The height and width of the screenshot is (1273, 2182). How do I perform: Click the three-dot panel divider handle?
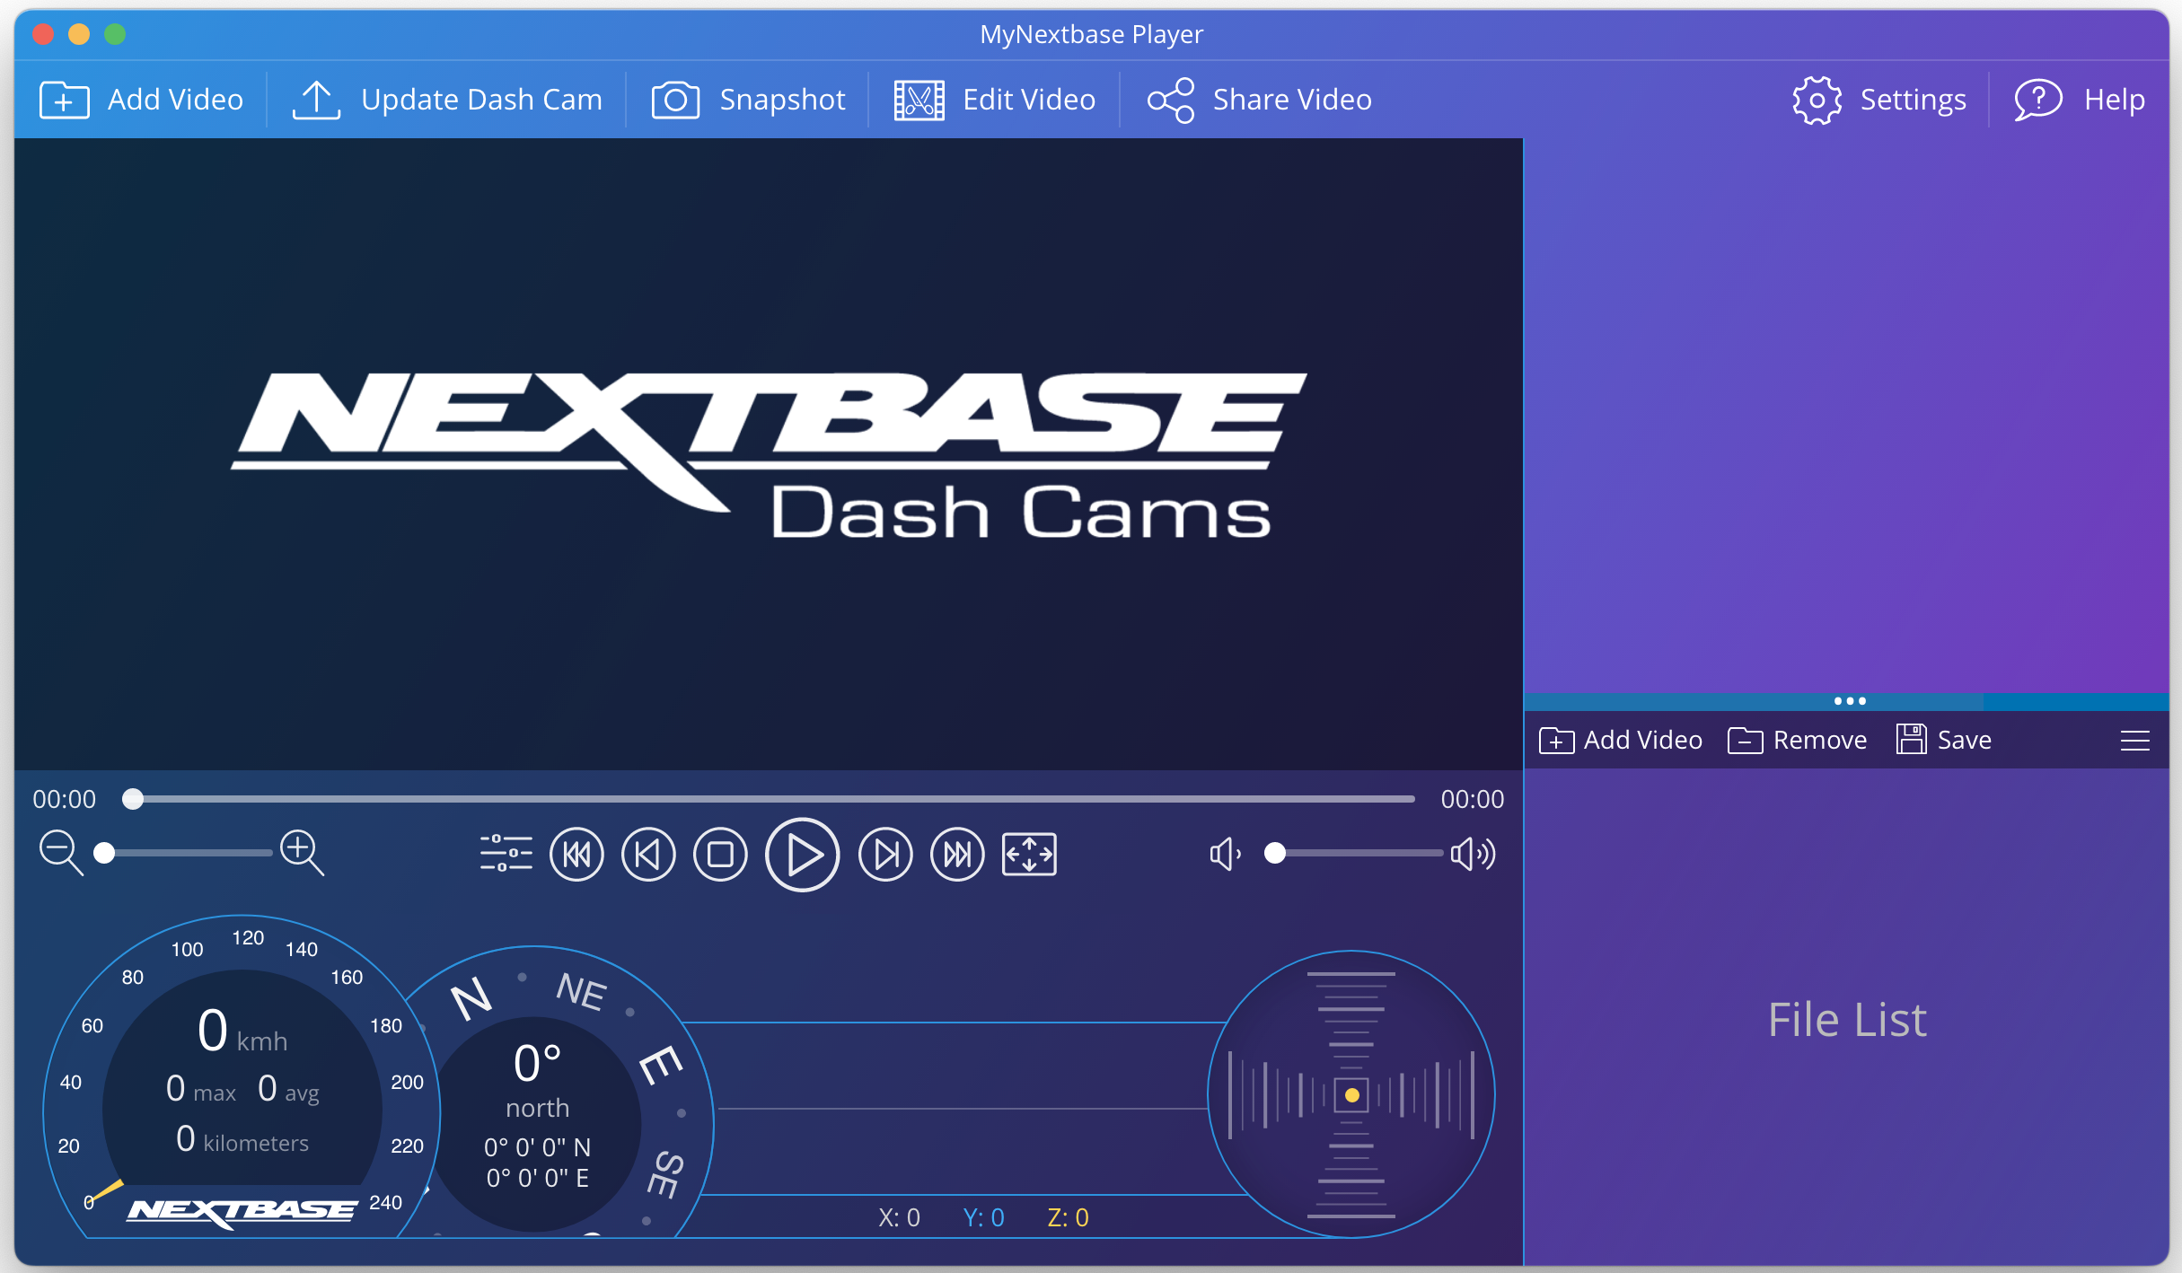pyautogui.click(x=1850, y=701)
